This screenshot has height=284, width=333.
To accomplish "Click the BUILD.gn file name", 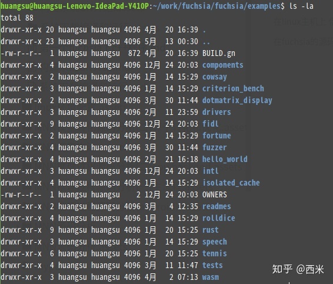I will [219, 54].
